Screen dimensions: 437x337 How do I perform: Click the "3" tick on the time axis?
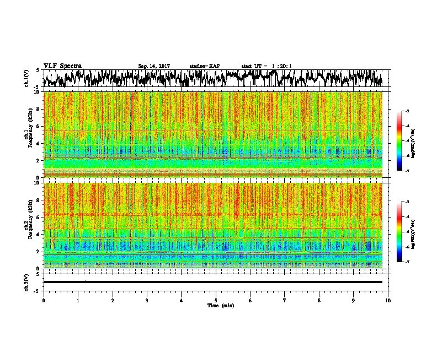[x=147, y=301]
